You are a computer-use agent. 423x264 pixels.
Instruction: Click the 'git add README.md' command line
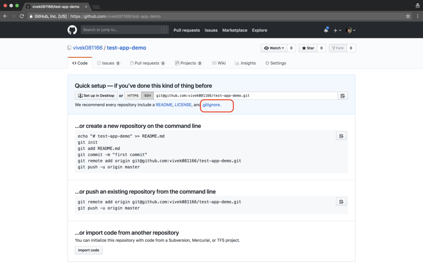click(x=99, y=148)
